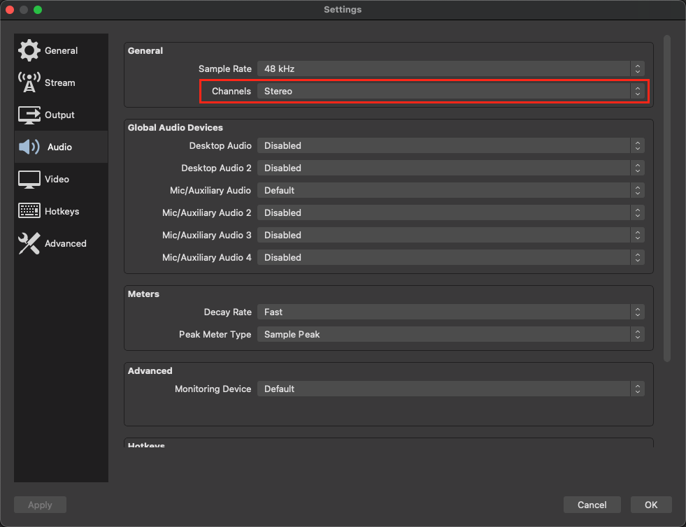The height and width of the screenshot is (527, 686).
Task: Click the Cancel button
Action: tap(592, 505)
